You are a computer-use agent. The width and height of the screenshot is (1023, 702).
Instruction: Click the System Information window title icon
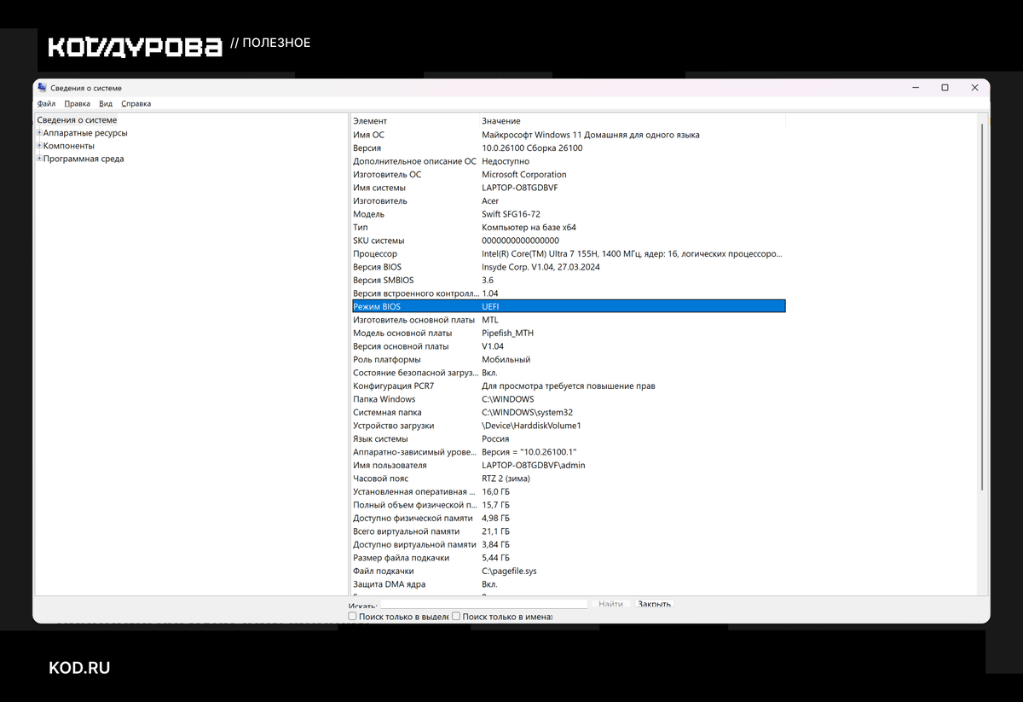(42, 87)
